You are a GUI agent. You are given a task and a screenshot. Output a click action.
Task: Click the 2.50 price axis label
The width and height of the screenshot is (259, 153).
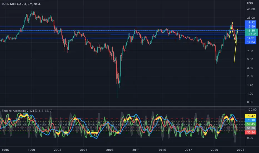pos(250,76)
